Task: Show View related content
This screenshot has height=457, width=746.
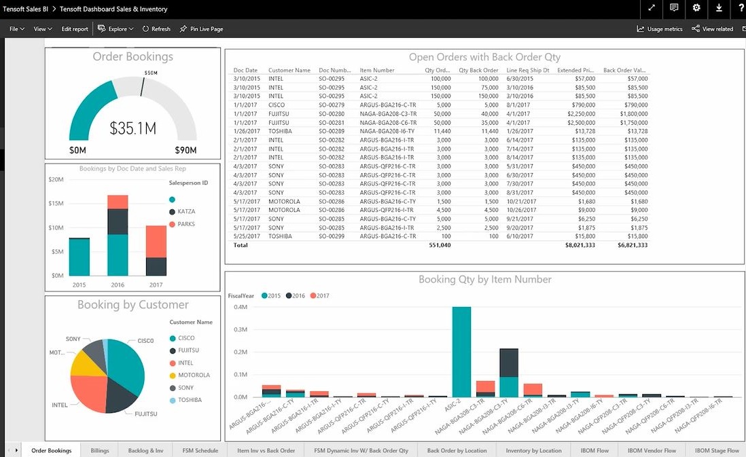Action: (712, 29)
